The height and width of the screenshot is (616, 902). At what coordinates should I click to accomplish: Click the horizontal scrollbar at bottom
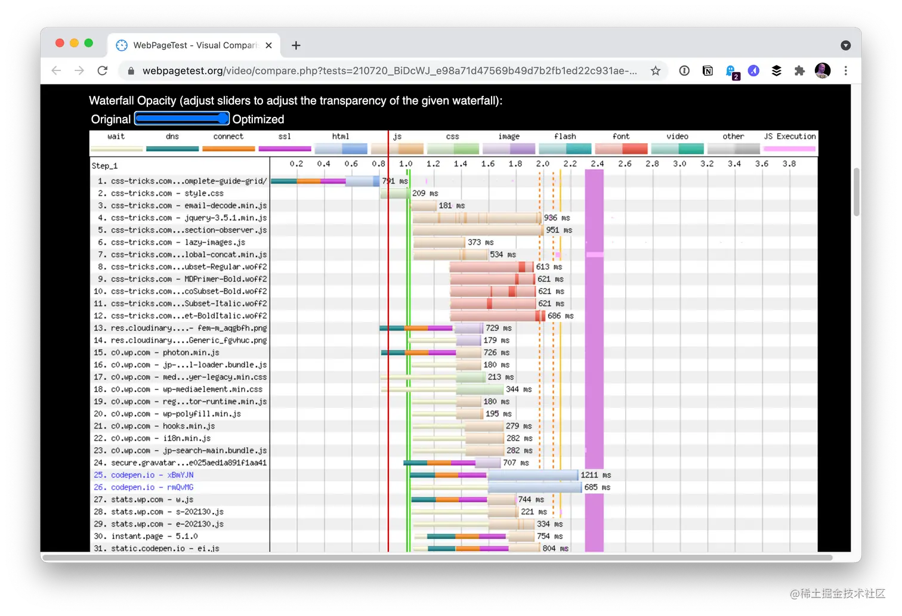[x=437, y=558]
